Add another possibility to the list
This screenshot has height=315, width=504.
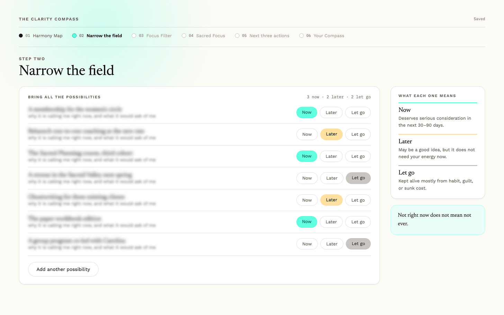coord(63,269)
